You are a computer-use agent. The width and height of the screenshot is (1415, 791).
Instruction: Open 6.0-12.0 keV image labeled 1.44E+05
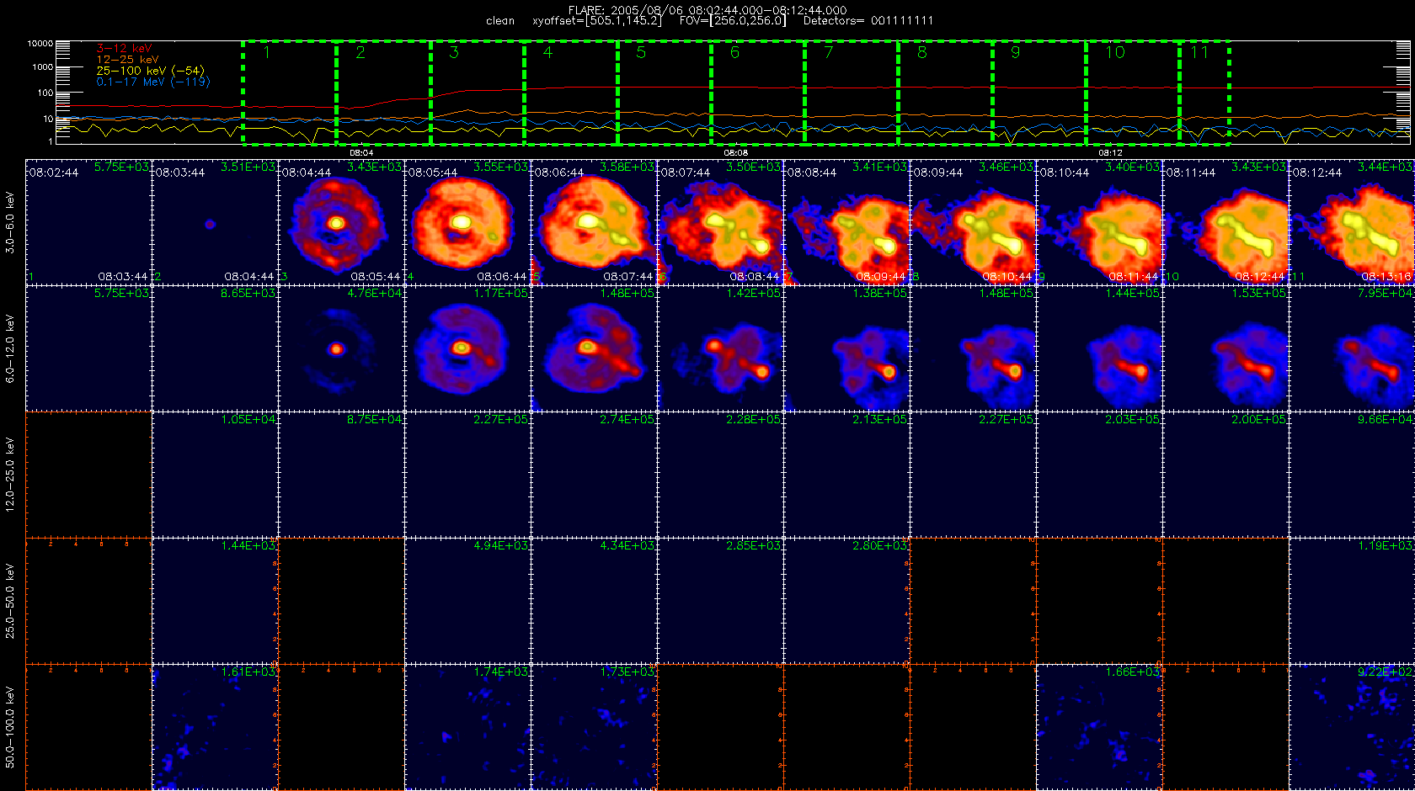click(x=1099, y=348)
